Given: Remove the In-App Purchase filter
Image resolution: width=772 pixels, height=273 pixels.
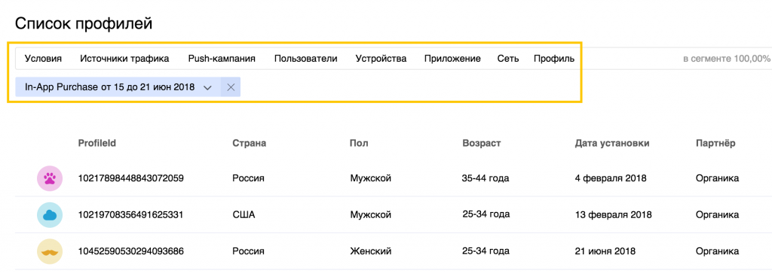Looking at the screenshot, I should [x=231, y=87].
